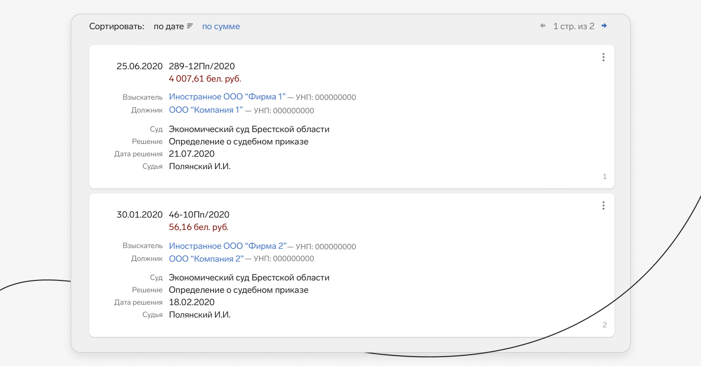Open ООО “Компания 1” debtor link
This screenshot has width=701, height=366.
click(x=206, y=110)
